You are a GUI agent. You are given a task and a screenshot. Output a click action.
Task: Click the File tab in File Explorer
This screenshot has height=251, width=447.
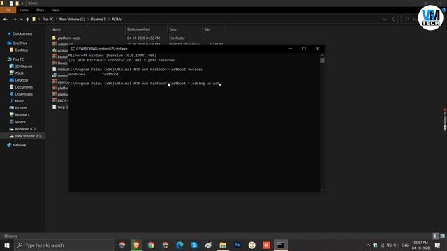8,10
